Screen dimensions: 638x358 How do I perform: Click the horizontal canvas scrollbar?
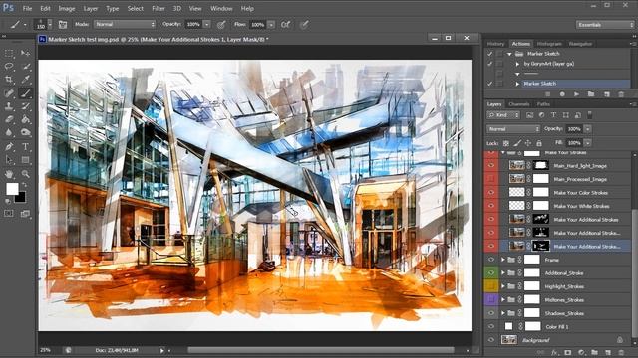pyautogui.click(x=320, y=350)
